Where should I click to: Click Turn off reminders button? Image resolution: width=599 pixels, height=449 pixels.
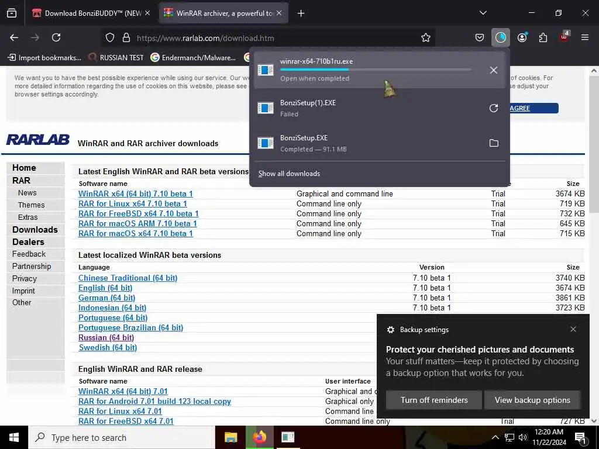click(434, 400)
